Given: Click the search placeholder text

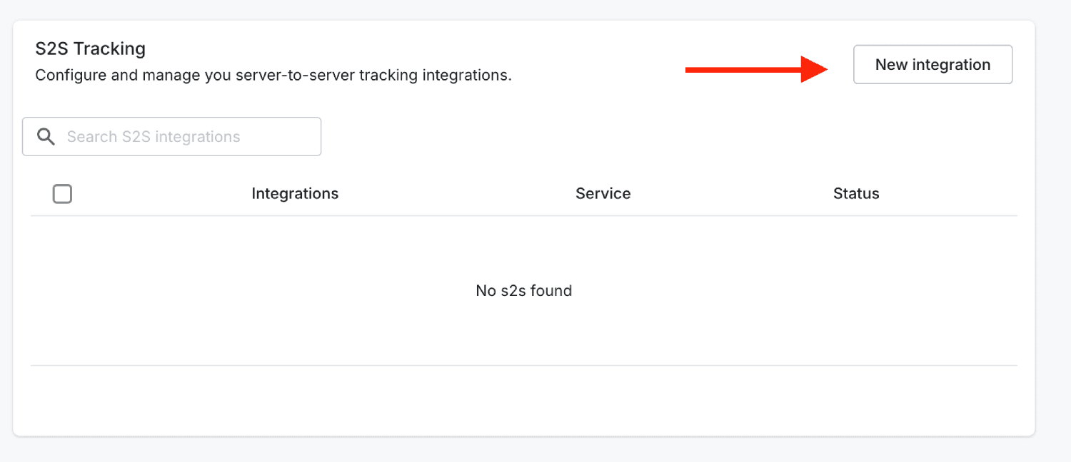Looking at the screenshot, I should click(x=154, y=137).
